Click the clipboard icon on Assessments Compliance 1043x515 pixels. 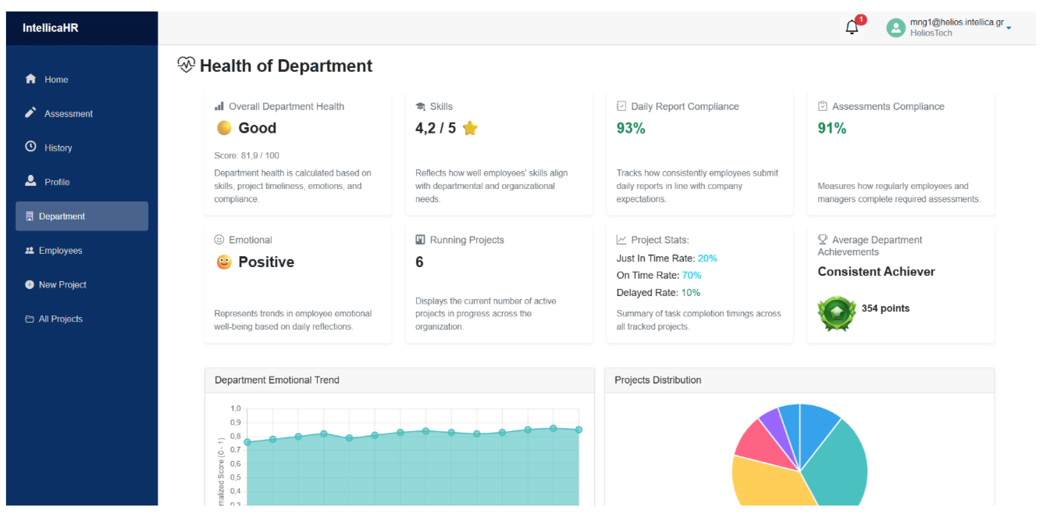[822, 106]
